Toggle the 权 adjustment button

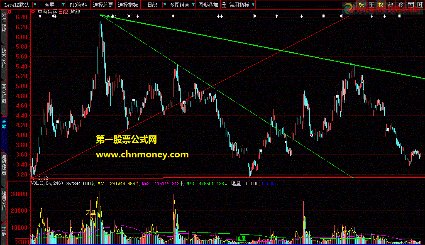point(381,5)
